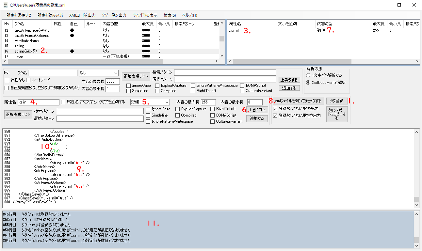Open the 検索(S) menu
422x251 pixels.
(x=170, y=15)
